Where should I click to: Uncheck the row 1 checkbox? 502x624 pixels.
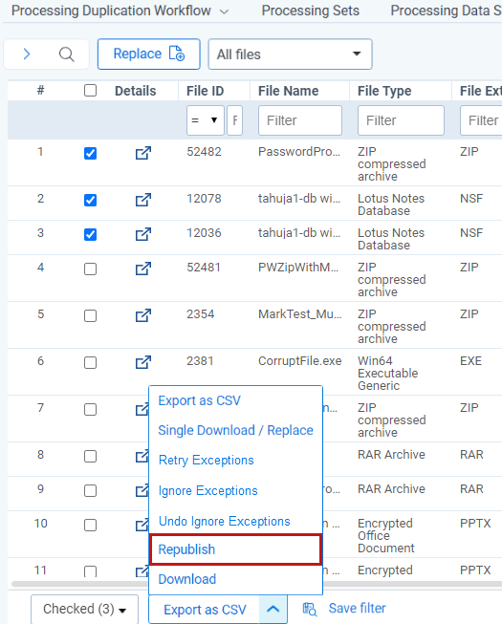pos(91,153)
